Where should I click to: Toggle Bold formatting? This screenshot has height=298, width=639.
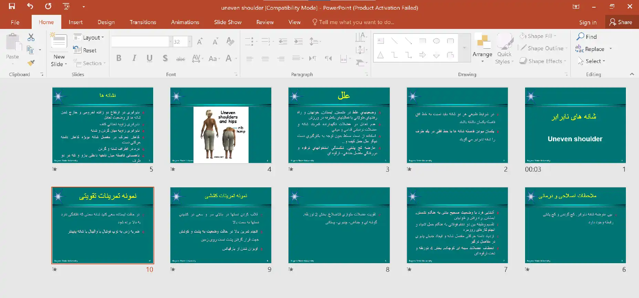pyautogui.click(x=119, y=58)
